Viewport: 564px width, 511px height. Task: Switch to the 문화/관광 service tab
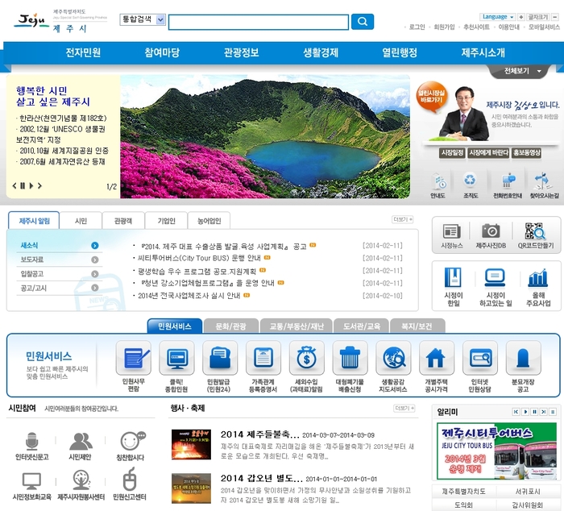pos(230,326)
